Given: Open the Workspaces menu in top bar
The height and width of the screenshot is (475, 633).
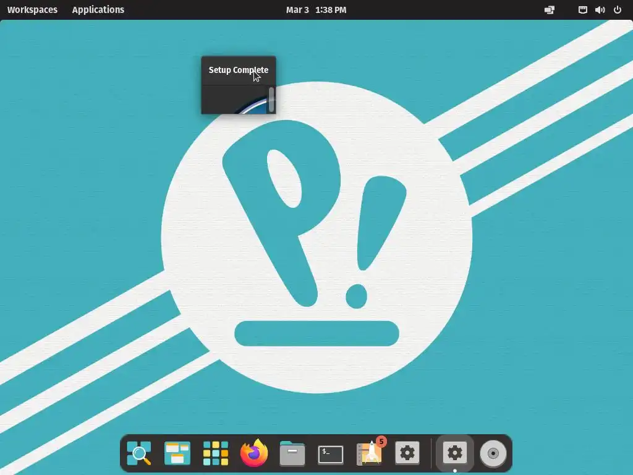Looking at the screenshot, I should (x=32, y=10).
